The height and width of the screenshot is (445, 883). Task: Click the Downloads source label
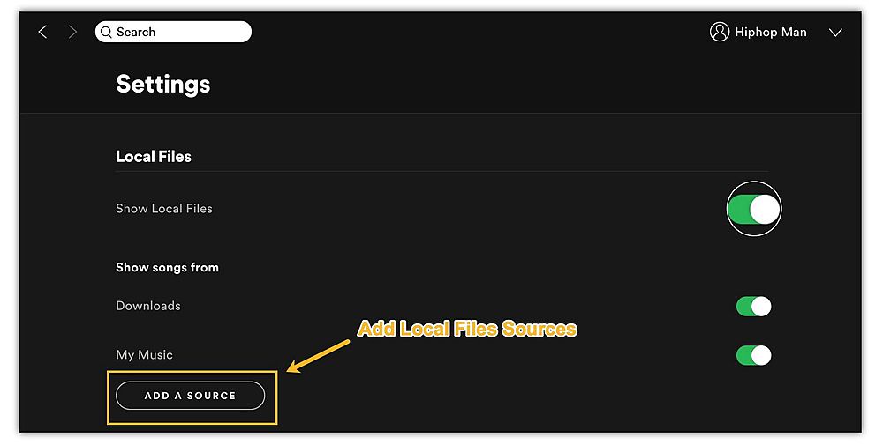pyautogui.click(x=148, y=306)
